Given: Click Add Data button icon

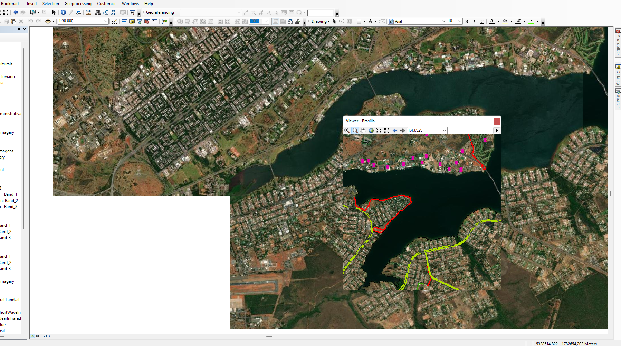Looking at the screenshot, I should [x=48, y=21].
